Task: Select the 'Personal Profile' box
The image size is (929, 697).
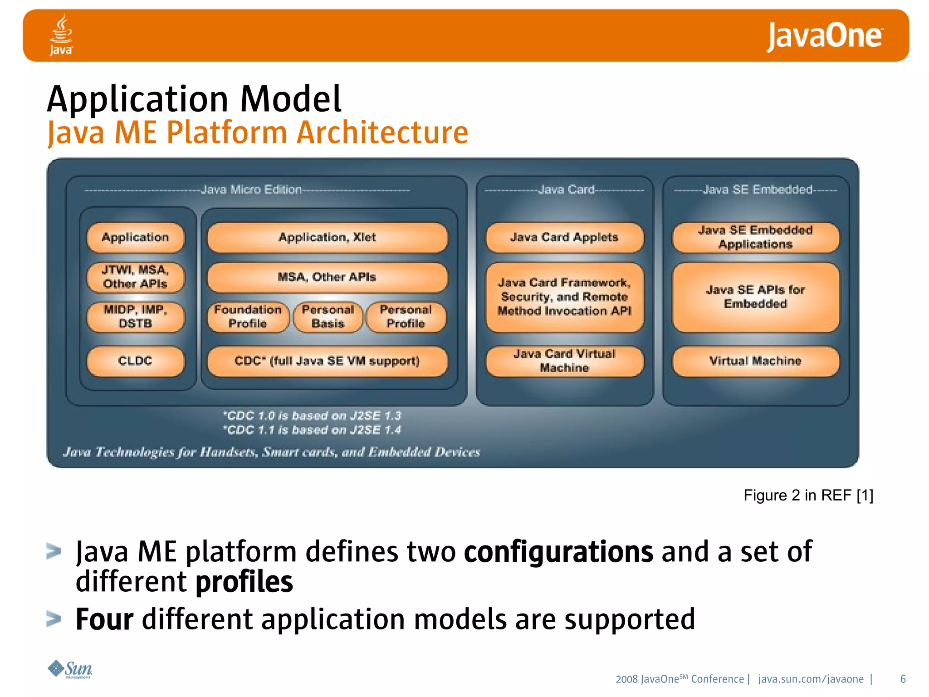Action: [x=406, y=317]
